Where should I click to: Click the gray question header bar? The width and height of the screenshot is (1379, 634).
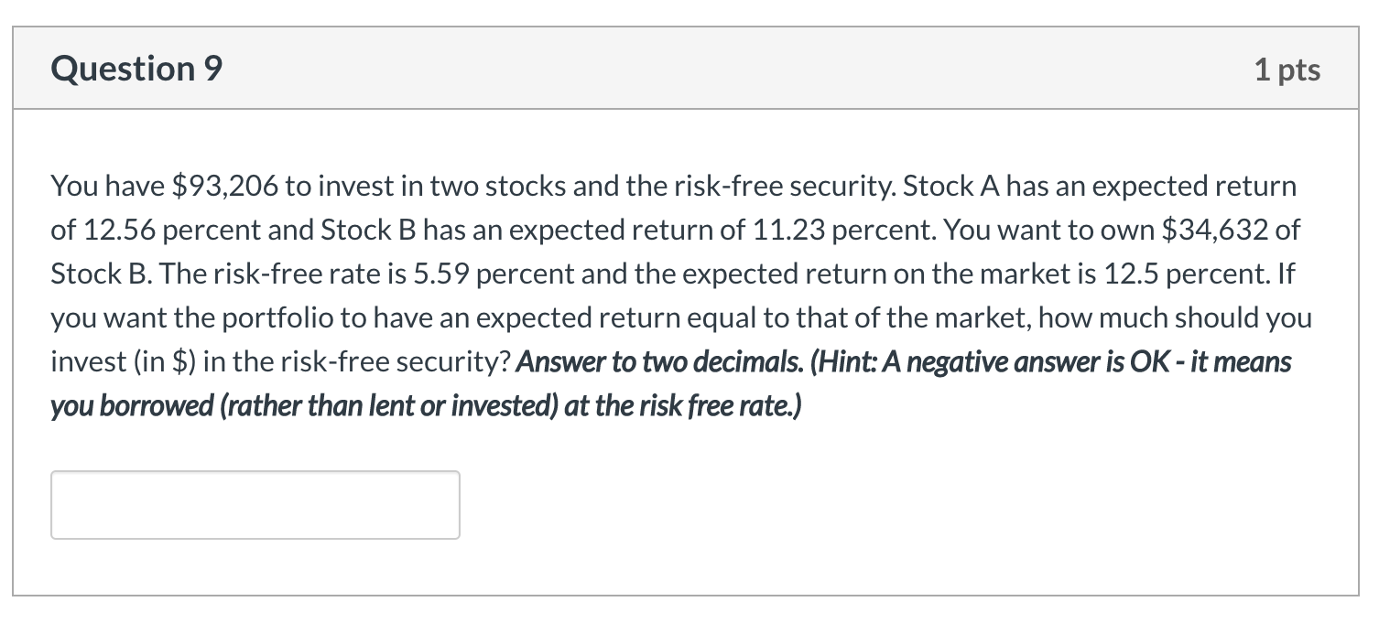686,69
